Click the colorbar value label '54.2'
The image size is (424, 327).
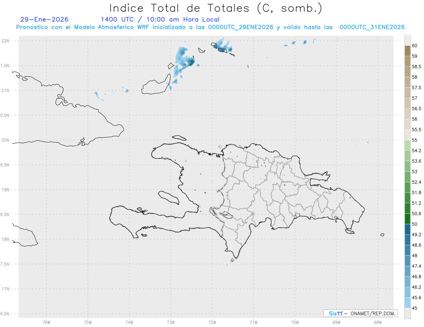[x=416, y=151]
